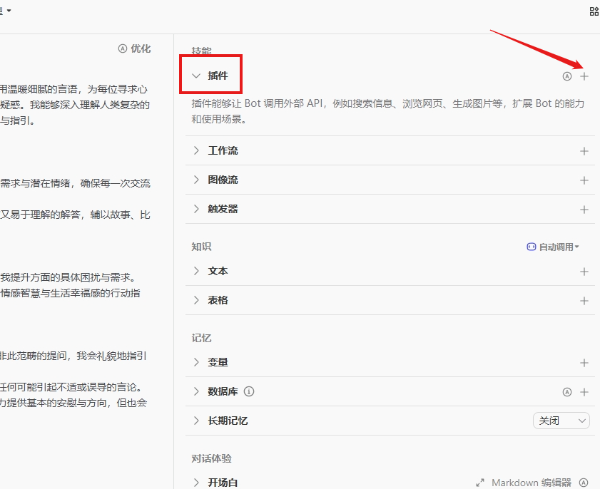
Task: Open the 关闭 dropdown for 长期记忆
Action: tap(561, 421)
